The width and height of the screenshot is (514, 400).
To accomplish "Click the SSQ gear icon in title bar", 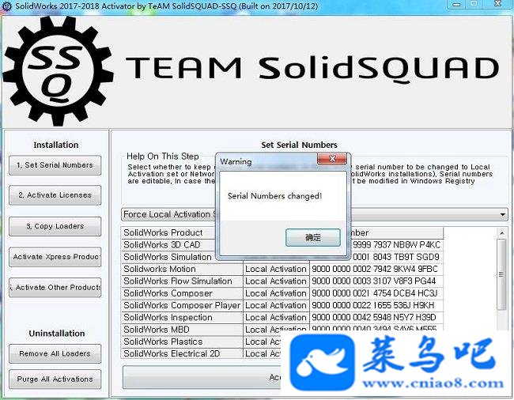I will (x=6, y=6).
